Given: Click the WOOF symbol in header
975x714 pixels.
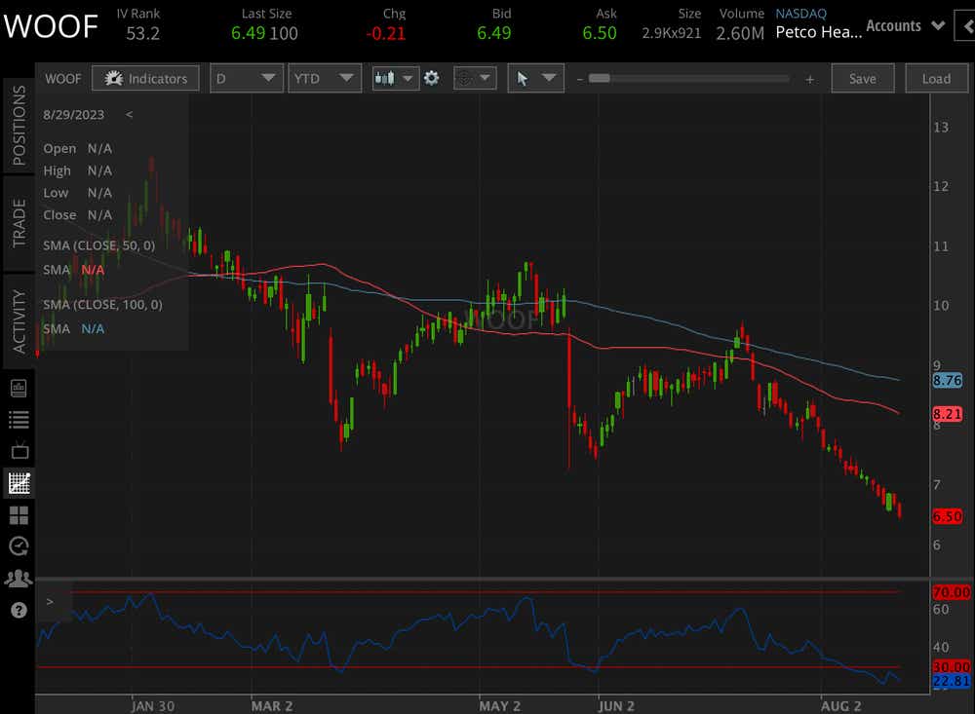Looking at the screenshot, I should pos(51,26).
